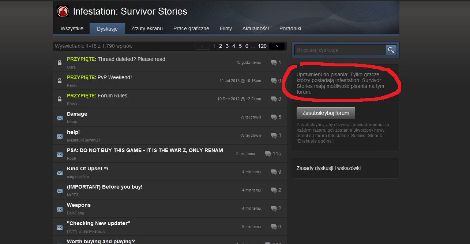This screenshot has width=470, height=244.
Task: Switch to Zrzuty ekranu tab
Action: tap(147, 28)
